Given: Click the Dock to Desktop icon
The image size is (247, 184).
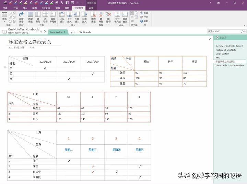Looking at the screenshot, I should pyautogui.click(x=67, y=3).
